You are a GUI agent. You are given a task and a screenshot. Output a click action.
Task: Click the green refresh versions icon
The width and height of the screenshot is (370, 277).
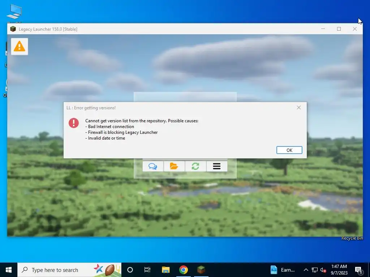[x=195, y=166]
